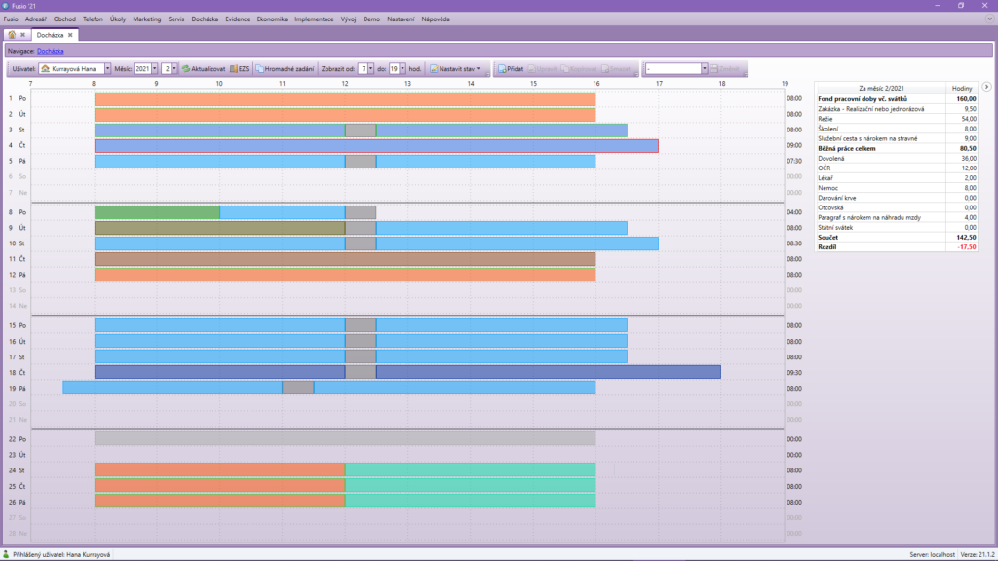Click the Přidat add record icon
The height and width of the screenshot is (561, 998).
click(x=502, y=69)
